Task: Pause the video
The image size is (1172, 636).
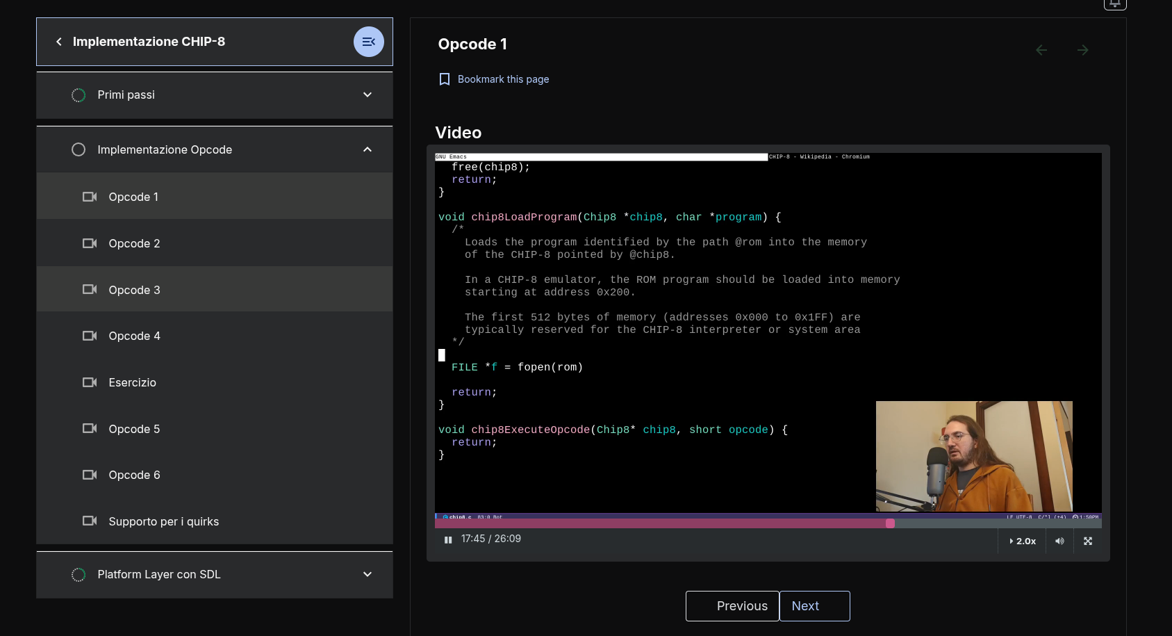Action: pyautogui.click(x=448, y=540)
